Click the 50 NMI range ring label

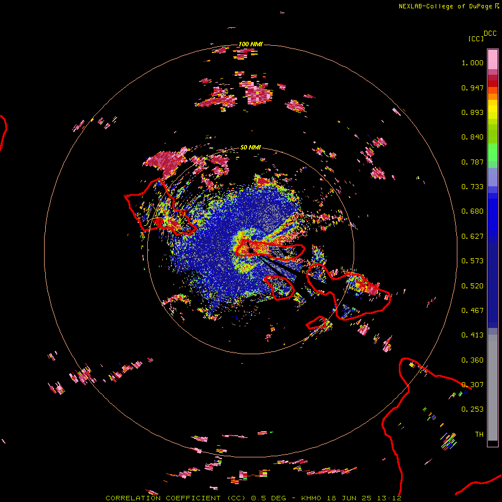[x=250, y=147]
